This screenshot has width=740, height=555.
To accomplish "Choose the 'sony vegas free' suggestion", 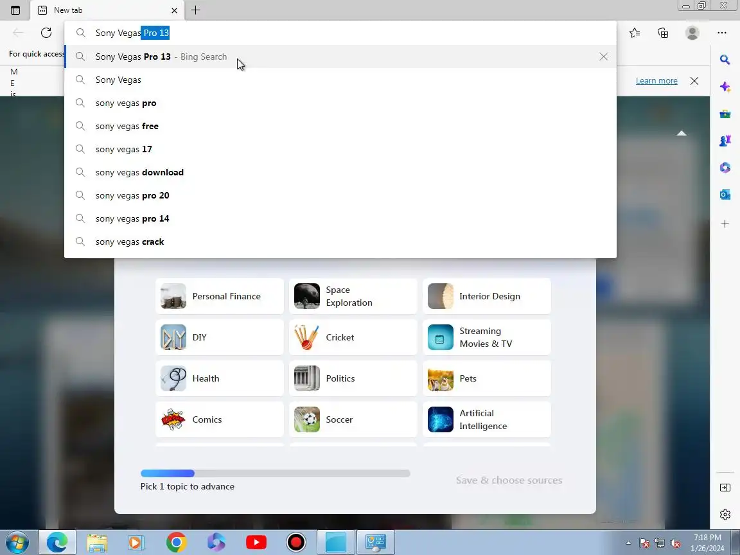I will coord(340,126).
